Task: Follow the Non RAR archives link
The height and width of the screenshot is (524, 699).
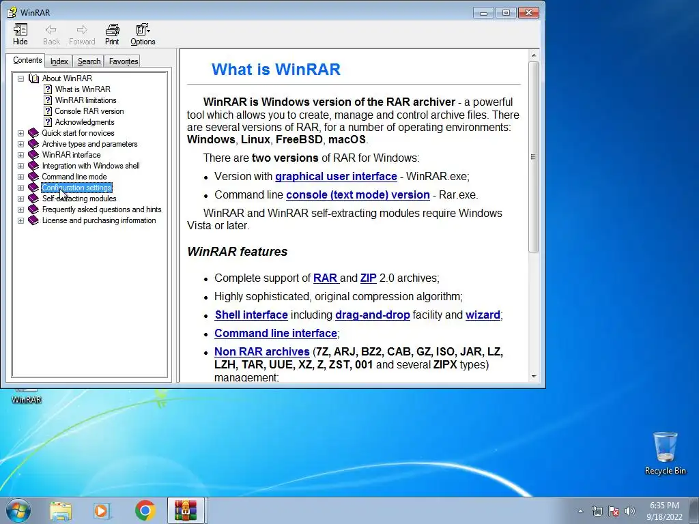Action: [262, 351]
